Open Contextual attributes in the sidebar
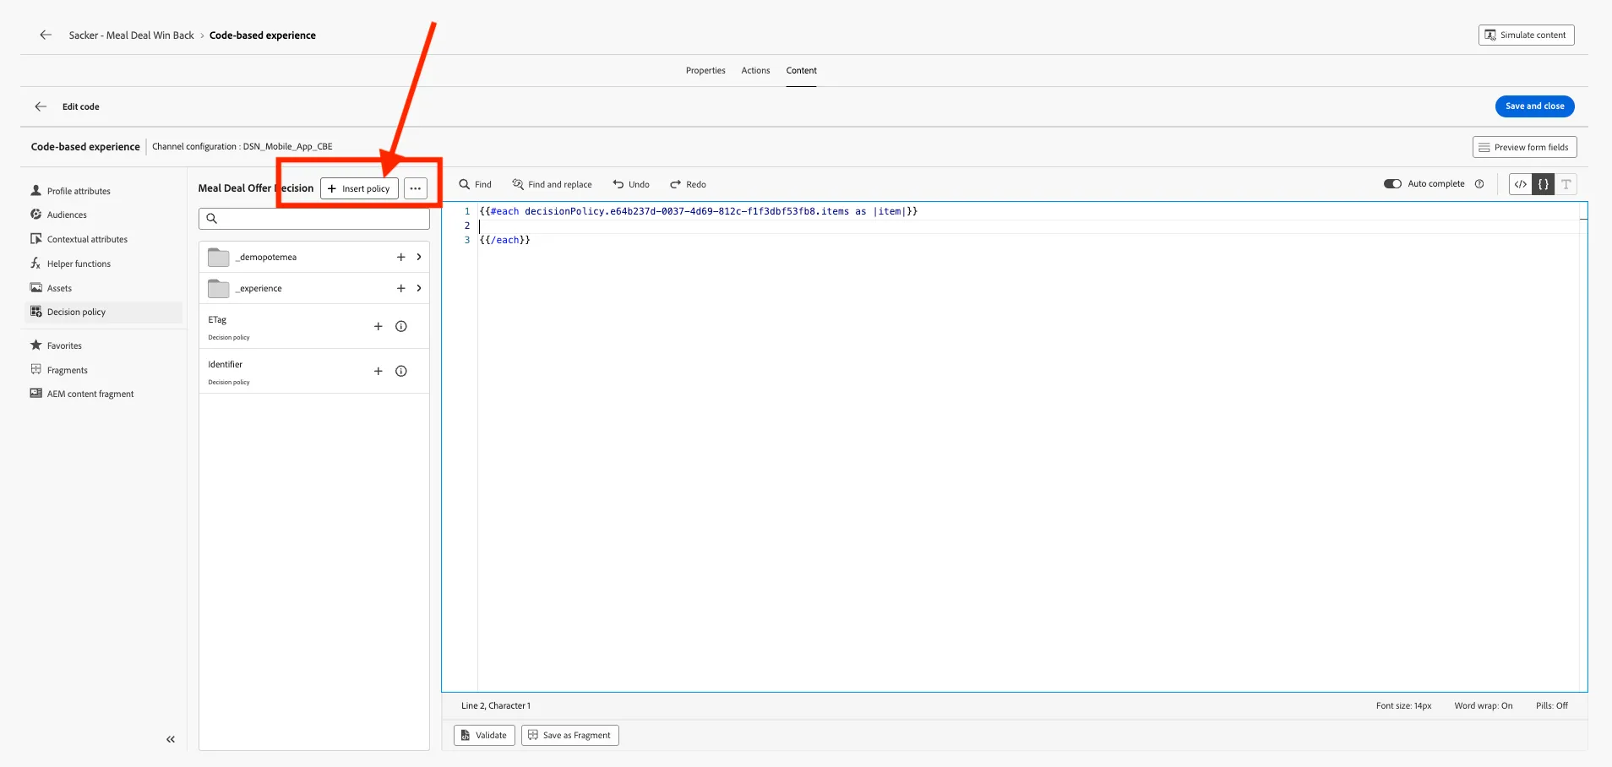 (87, 239)
